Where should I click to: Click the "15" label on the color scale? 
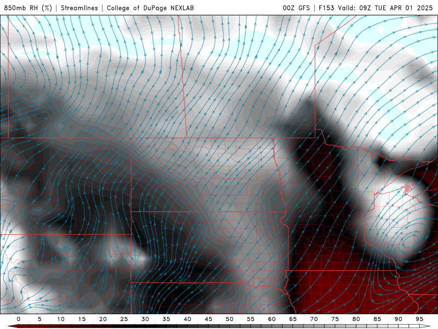coord(82,319)
